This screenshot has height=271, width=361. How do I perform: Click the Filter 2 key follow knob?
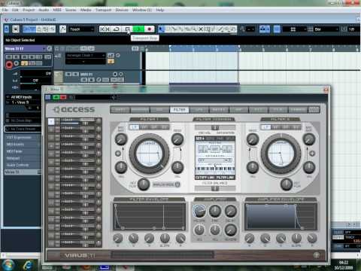(x=287, y=184)
